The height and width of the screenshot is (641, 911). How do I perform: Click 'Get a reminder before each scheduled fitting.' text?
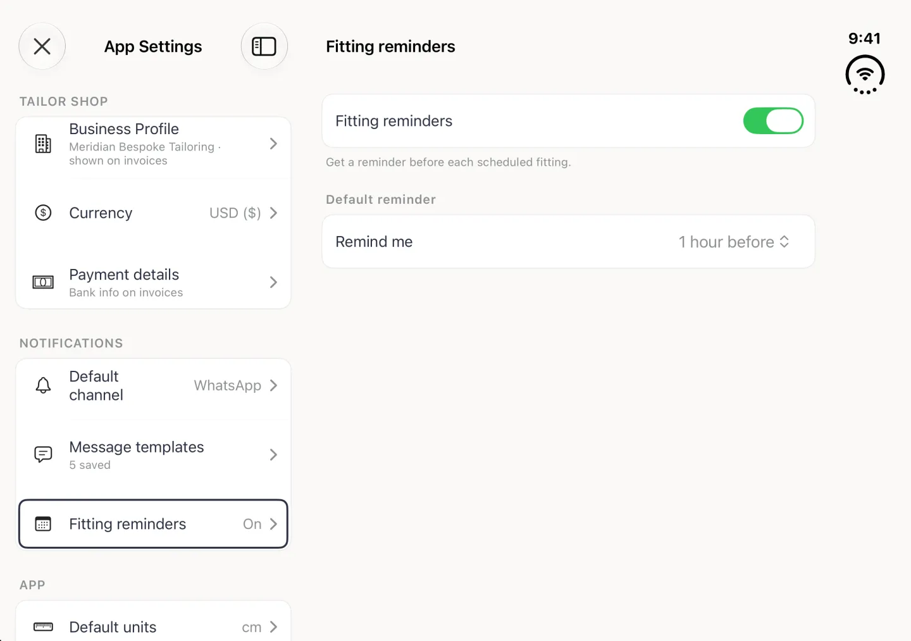click(449, 162)
